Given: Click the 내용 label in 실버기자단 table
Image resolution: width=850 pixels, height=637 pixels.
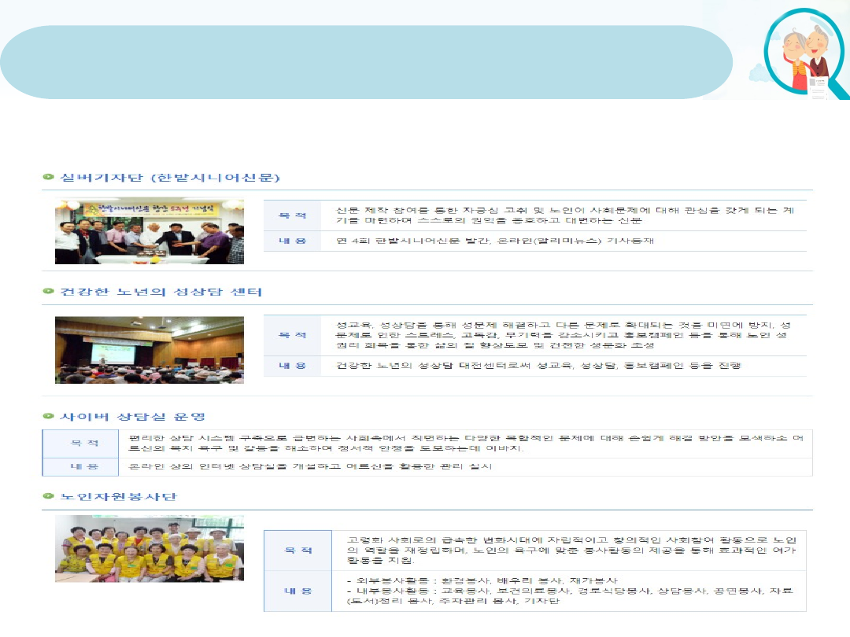Looking at the screenshot, I should point(292,241).
